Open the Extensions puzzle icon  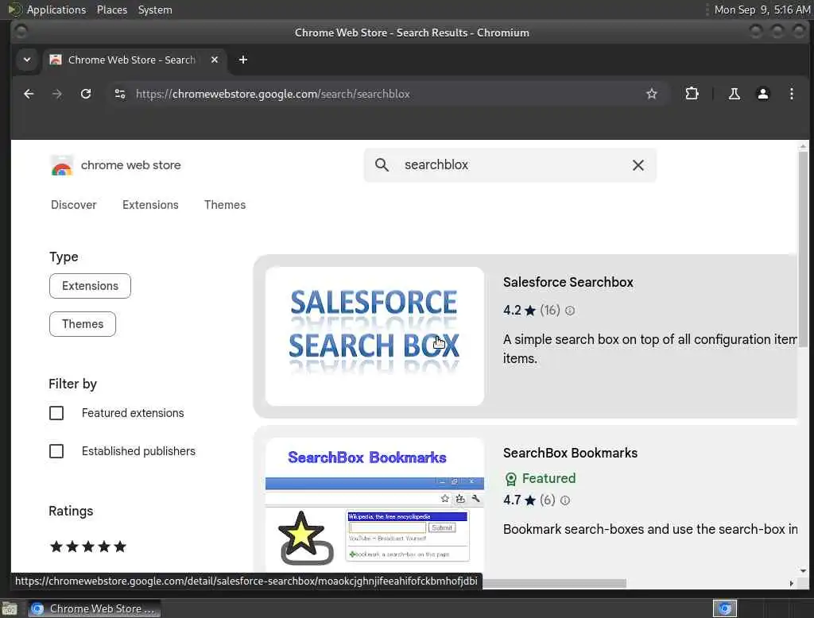tap(692, 94)
